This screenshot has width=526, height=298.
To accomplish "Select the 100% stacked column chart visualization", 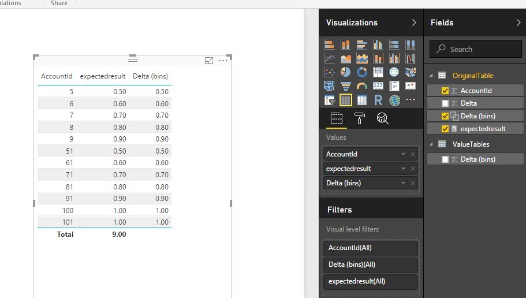I will point(411,44).
